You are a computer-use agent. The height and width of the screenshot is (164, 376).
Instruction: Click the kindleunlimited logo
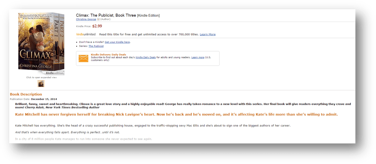coord(86,34)
